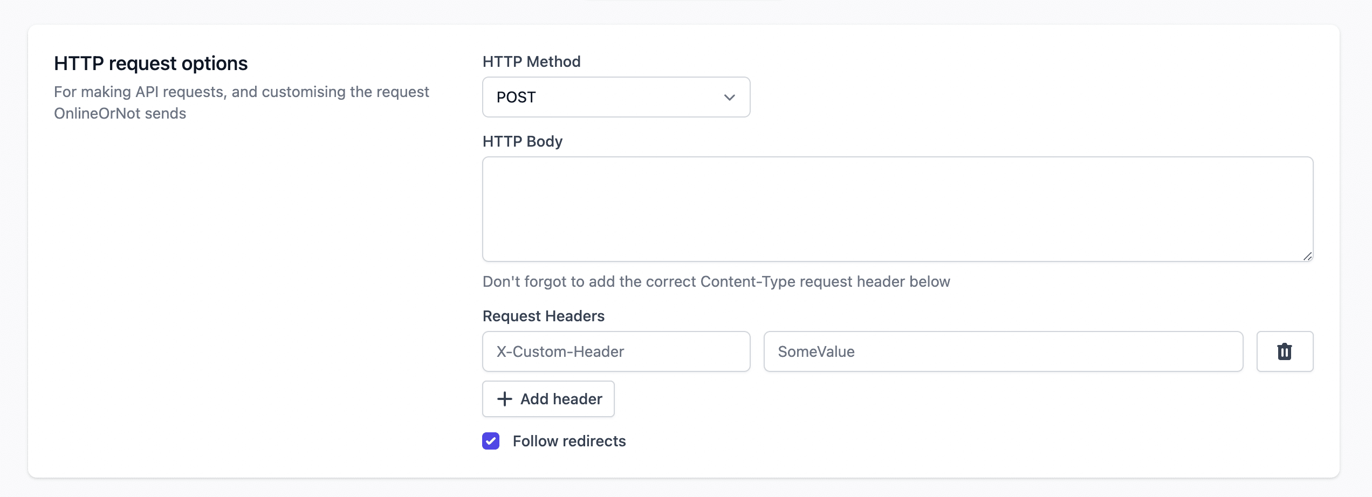
Task: Click the HTTP request options heading
Action: tap(150, 63)
